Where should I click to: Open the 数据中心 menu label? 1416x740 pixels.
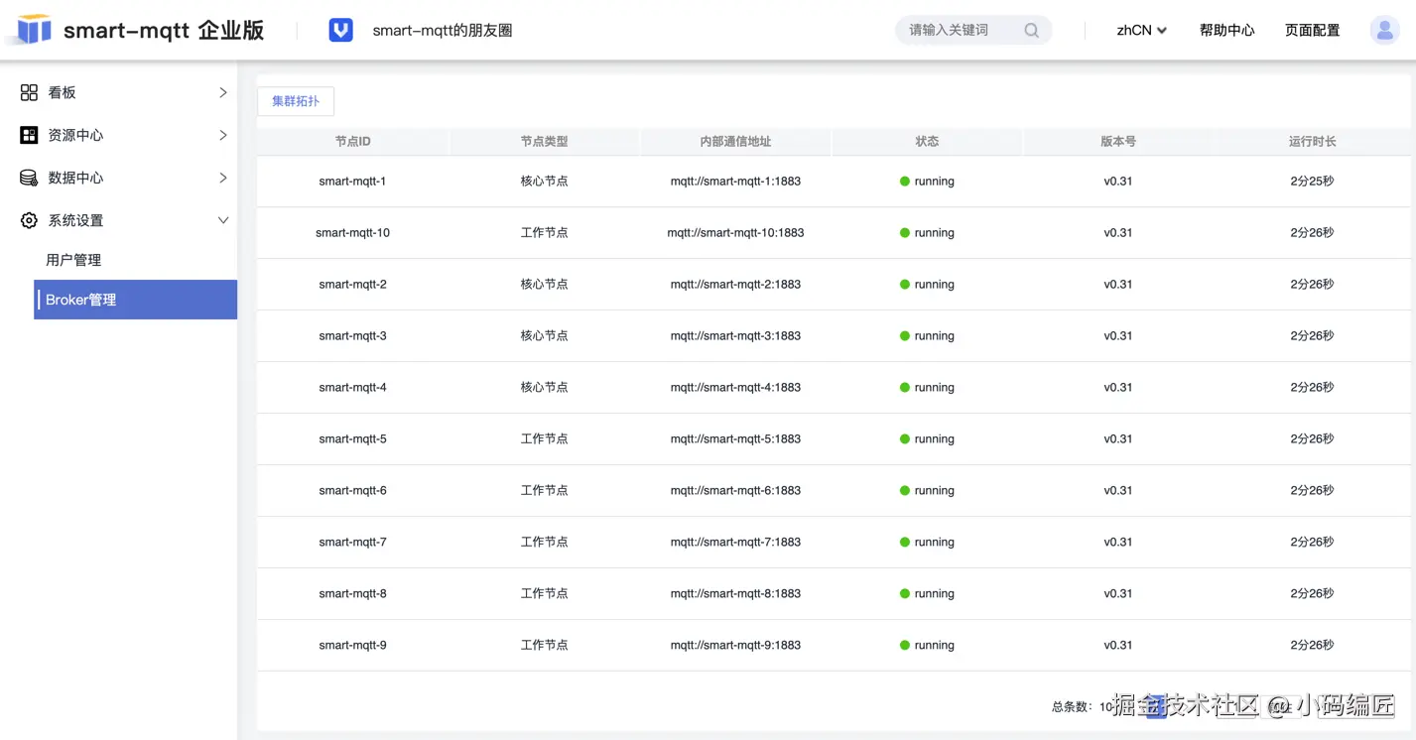tap(75, 178)
